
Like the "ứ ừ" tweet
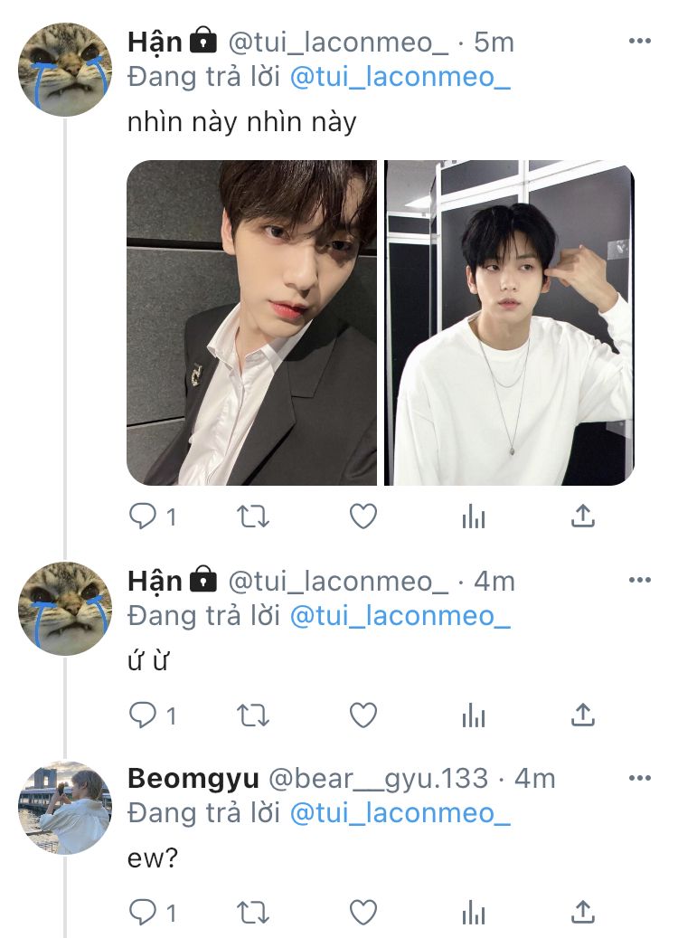tap(363, 715)
